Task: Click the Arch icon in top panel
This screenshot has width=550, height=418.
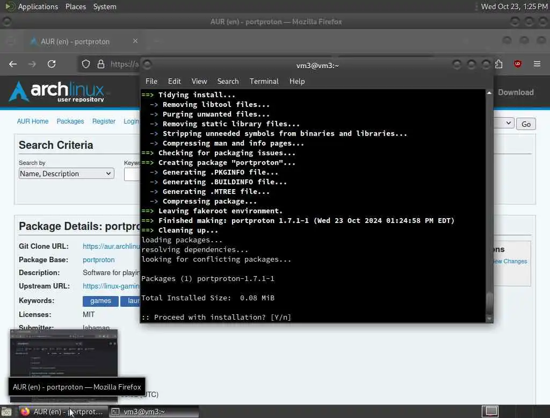Action: (x=10, y=6)
